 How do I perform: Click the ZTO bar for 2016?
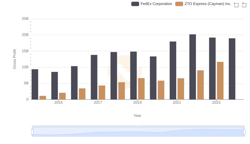click(82, 94)
